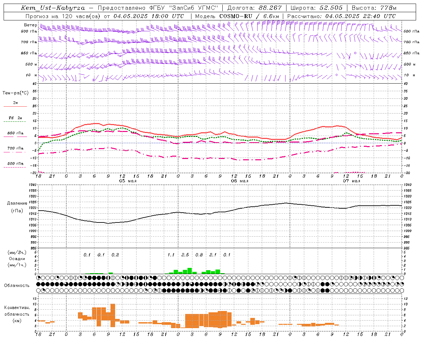The image size is (421, 337).
Task: Click the '700 гПа' temperature legend entry
Action: [x=15, y=148]
